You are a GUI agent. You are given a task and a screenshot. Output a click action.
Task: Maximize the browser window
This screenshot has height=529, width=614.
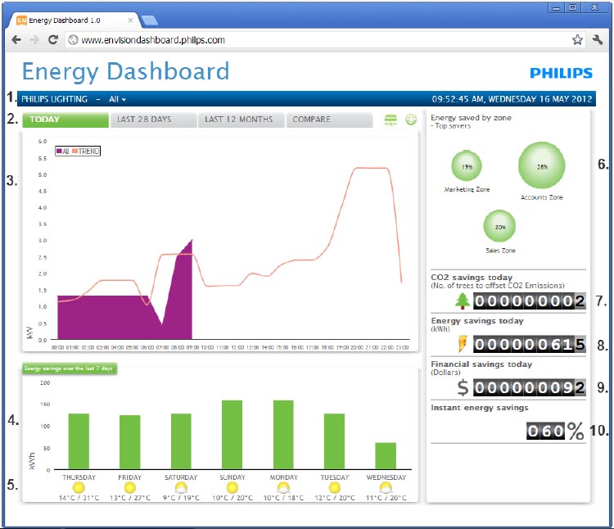pos(573,7)
